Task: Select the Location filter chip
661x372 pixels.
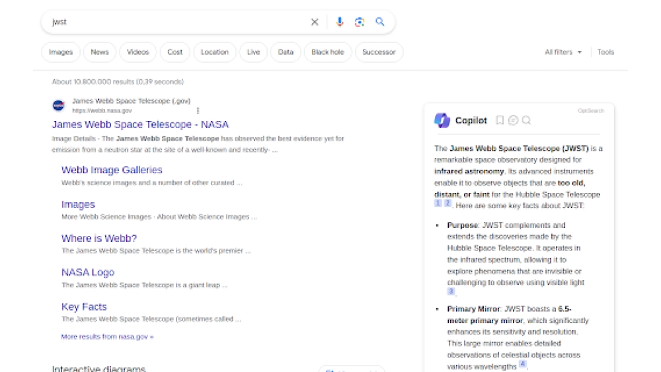Action: (x=215, y=52)
